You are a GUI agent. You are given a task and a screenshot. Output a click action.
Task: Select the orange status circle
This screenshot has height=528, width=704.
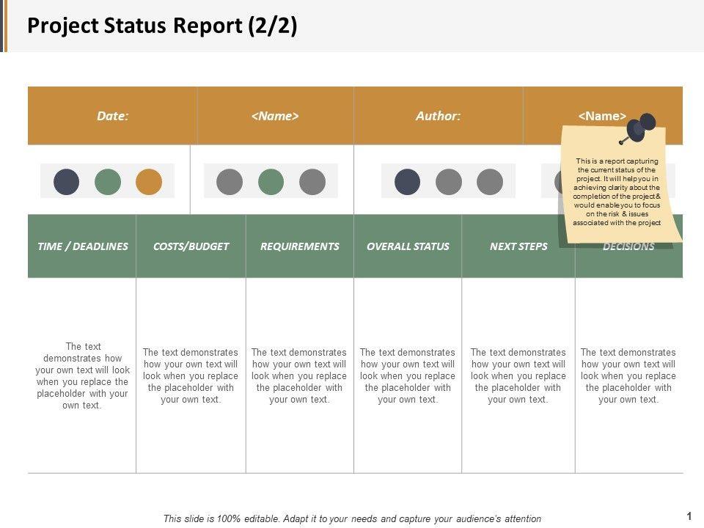[149, 181]
